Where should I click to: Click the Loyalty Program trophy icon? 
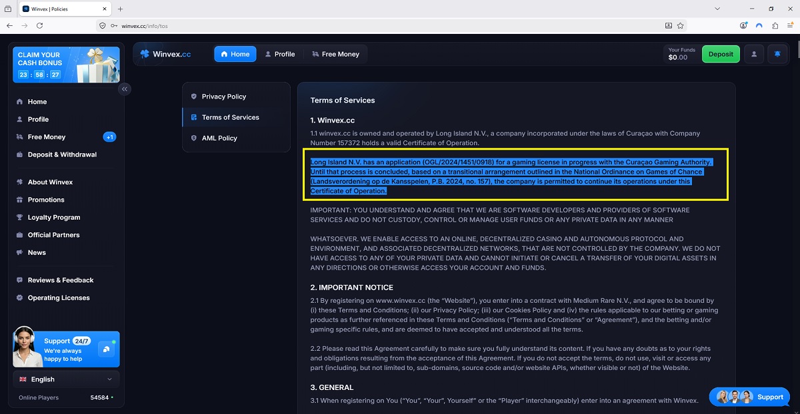[x=20, y=217]
